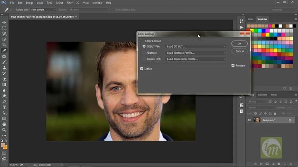The height and width of the screenshot is (167, 298).
Task: Select the Lasso tool
Action: click(x=4, y=34)
